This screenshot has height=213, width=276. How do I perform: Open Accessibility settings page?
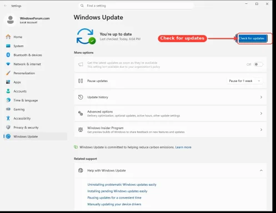35,118
